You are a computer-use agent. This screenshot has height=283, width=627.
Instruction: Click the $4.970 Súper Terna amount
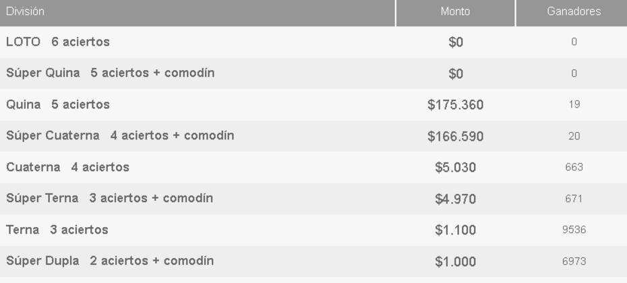pos(456,199)
